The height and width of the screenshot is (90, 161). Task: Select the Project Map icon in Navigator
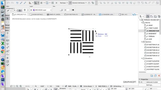pos(148,16)
